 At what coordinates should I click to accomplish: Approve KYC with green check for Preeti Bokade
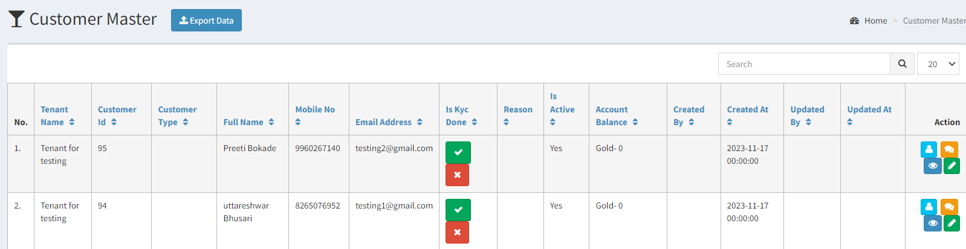tap(458, 152)
